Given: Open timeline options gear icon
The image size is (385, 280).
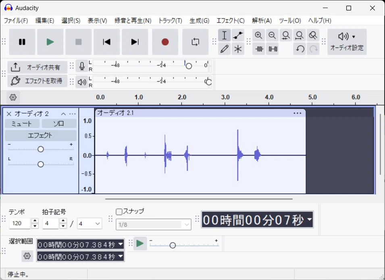Looking at the screenshot, I should 13,97.
